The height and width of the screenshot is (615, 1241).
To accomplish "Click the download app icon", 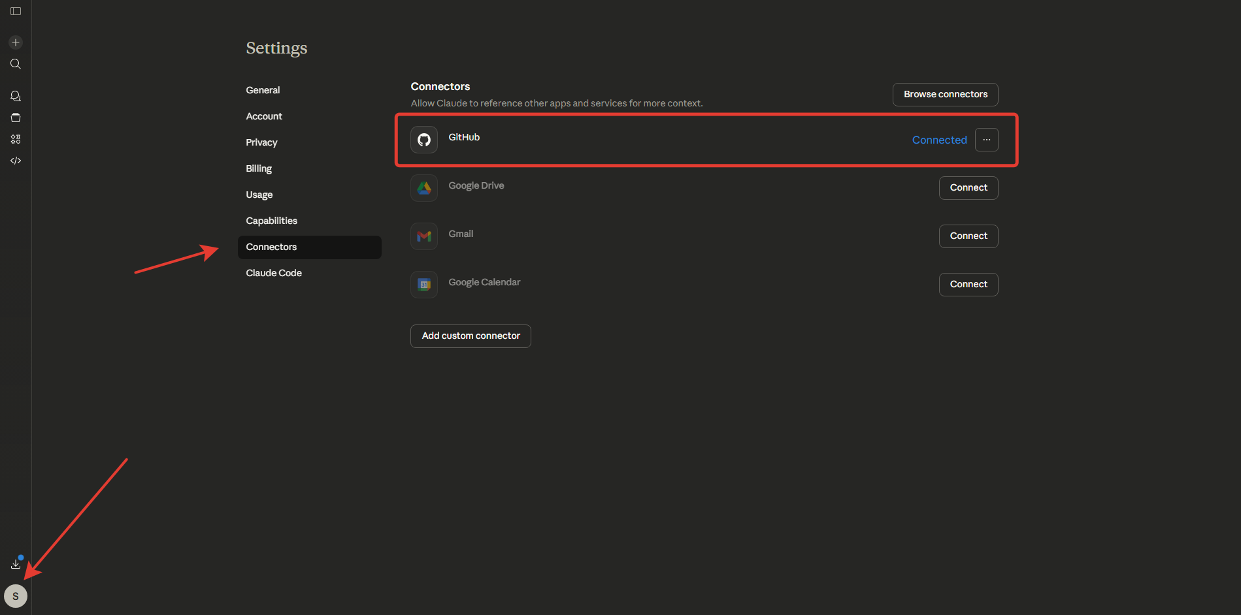I will [x=16, y=563].
